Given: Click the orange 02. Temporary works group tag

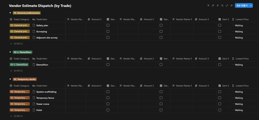Looking at the screenshot, I should 25,79.
